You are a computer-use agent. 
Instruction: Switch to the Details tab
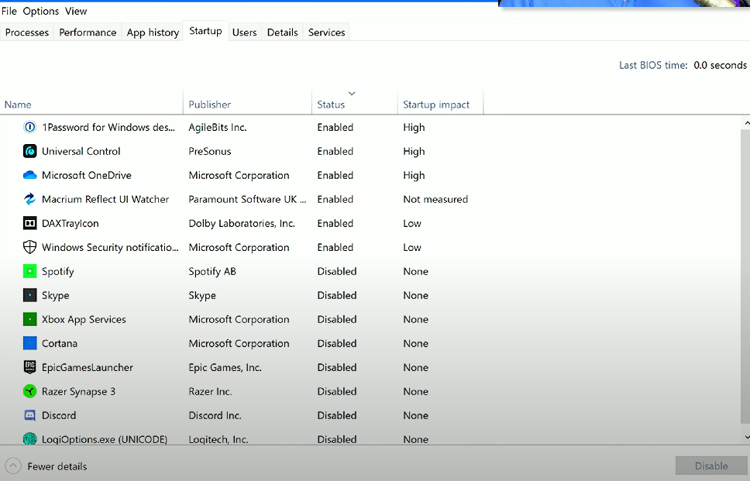click(x=282, y=33)
